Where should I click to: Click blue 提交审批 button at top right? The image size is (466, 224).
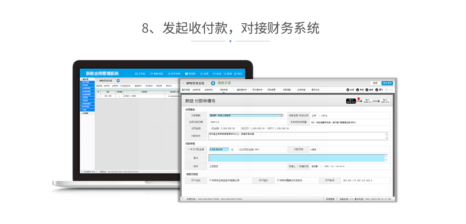point(387,84)
